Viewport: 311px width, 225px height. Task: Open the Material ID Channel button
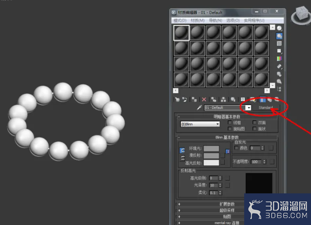coord(243,99)
